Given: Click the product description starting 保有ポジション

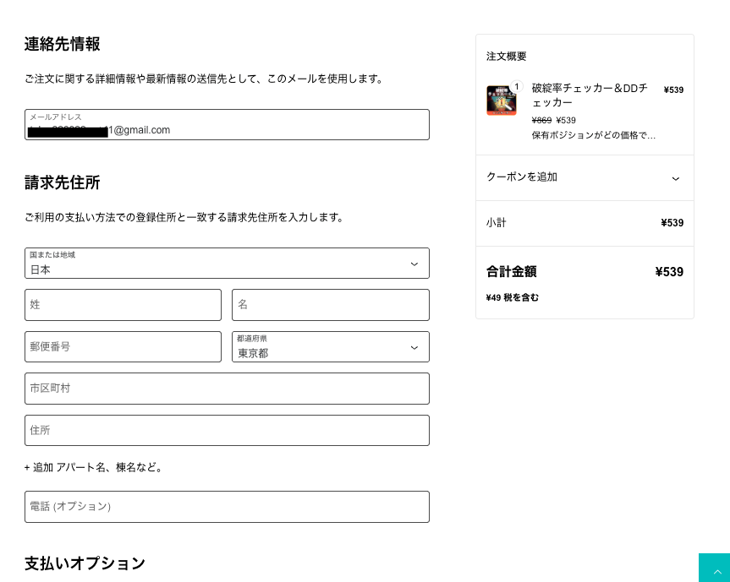Looking at the screenshot, I should [593, 134].
